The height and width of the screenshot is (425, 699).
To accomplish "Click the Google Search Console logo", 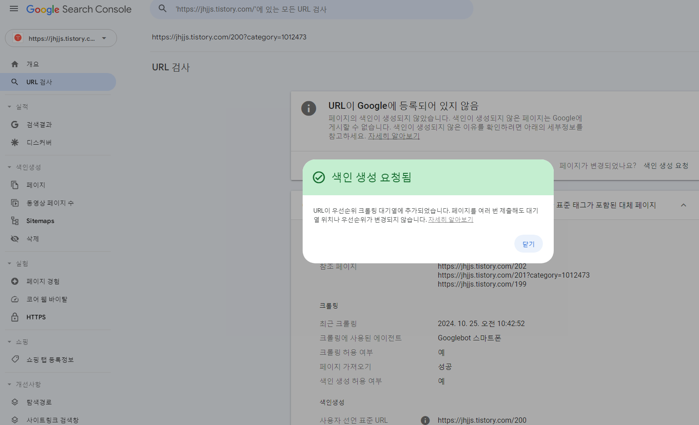I will click(x=79, y=9).
